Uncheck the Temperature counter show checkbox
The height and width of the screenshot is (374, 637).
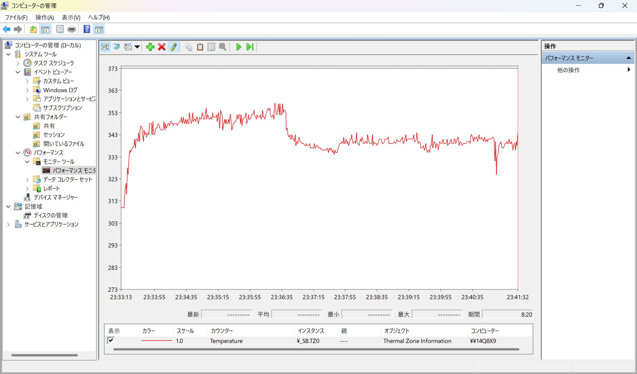click(111, 341)
